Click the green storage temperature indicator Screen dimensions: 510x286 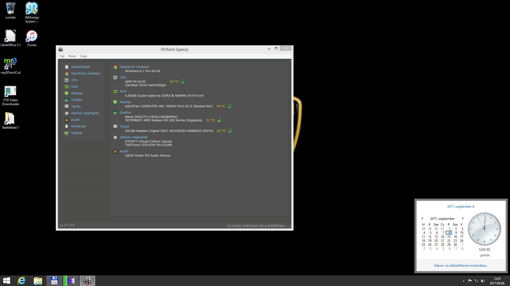230,131
